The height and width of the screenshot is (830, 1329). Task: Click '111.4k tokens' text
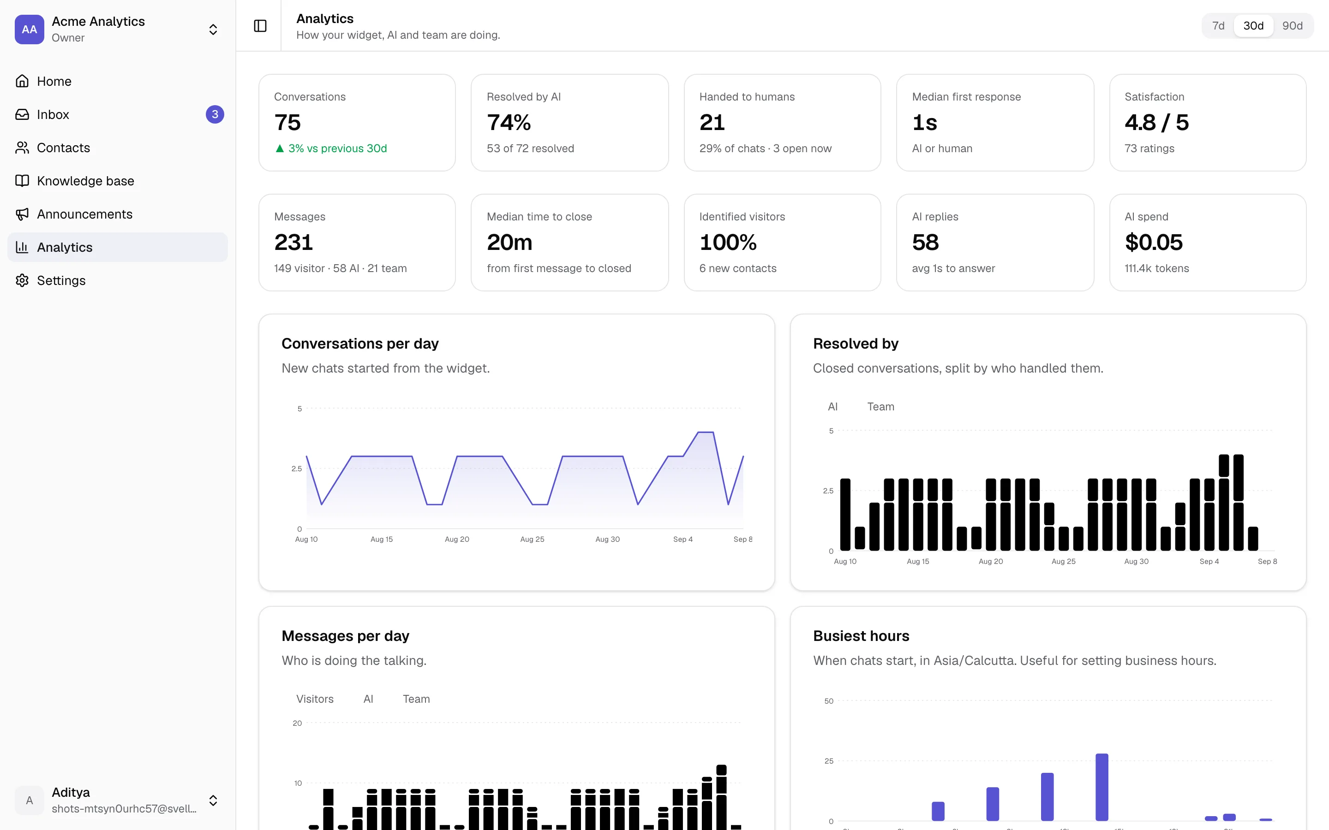(x=1156, y=268)
